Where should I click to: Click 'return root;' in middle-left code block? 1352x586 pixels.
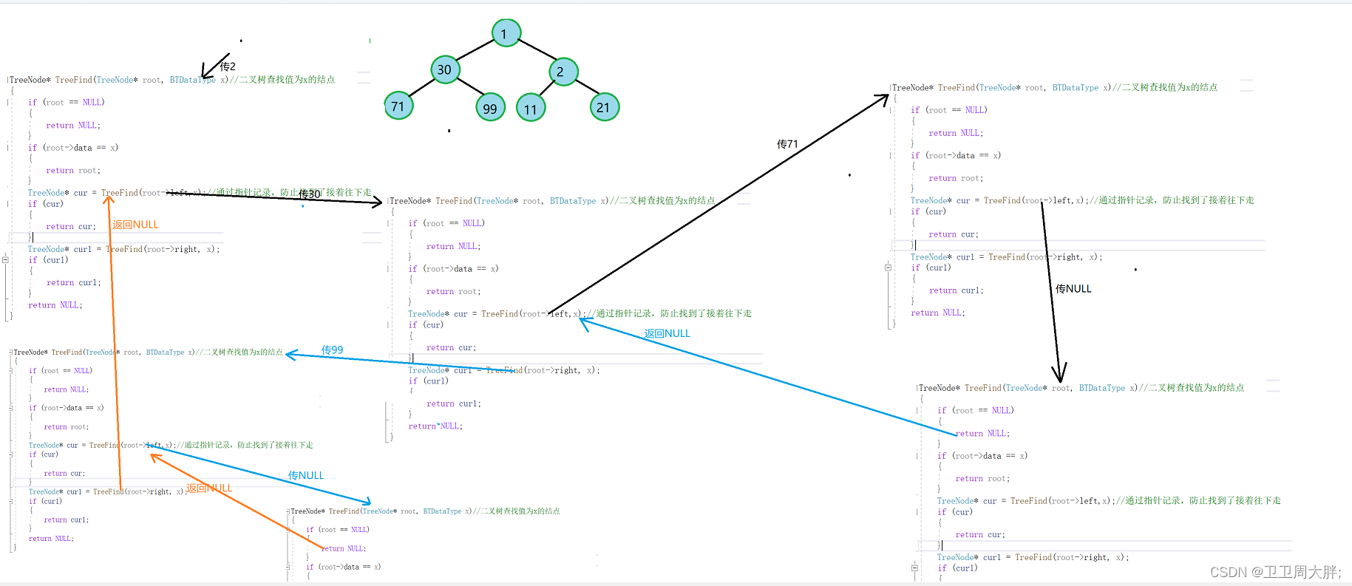66,427
